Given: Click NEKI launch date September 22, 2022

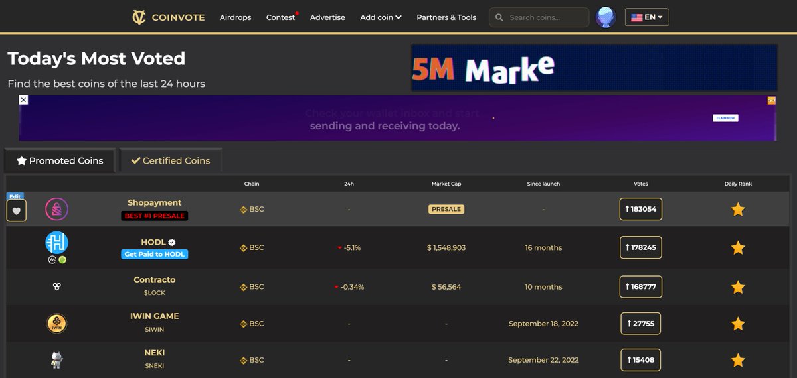Looking at the screenshot, I should (x=543, y=360).
